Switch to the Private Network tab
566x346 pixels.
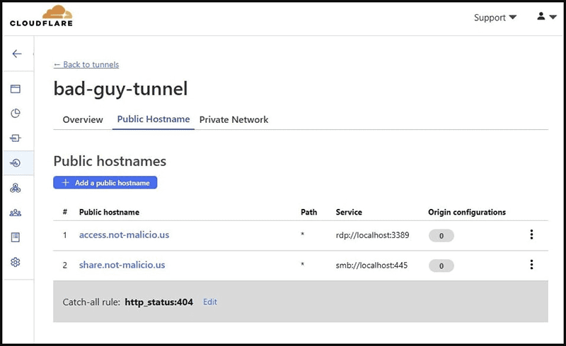[x=233, y=119]
